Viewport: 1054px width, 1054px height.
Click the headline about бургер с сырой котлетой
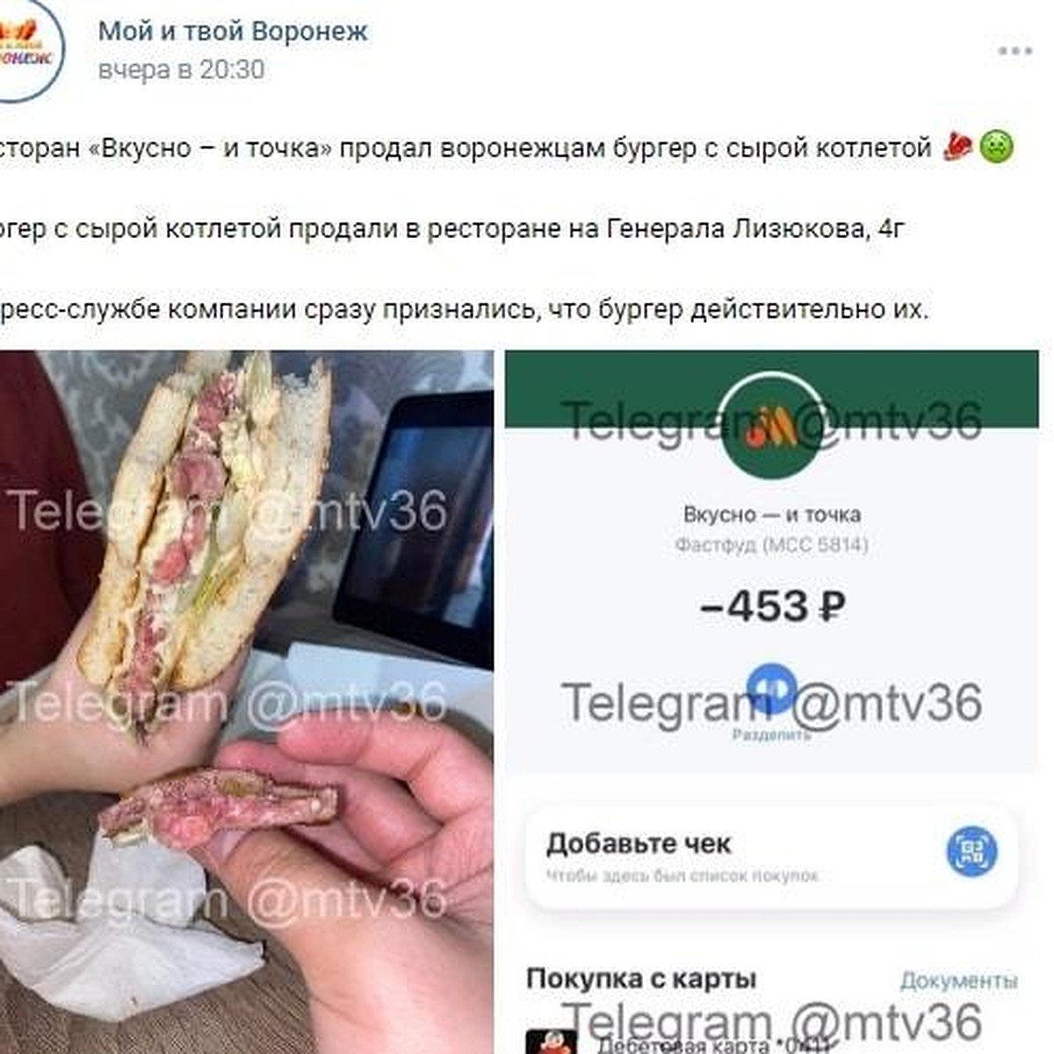pyautogui.click(x=466, y=148)
